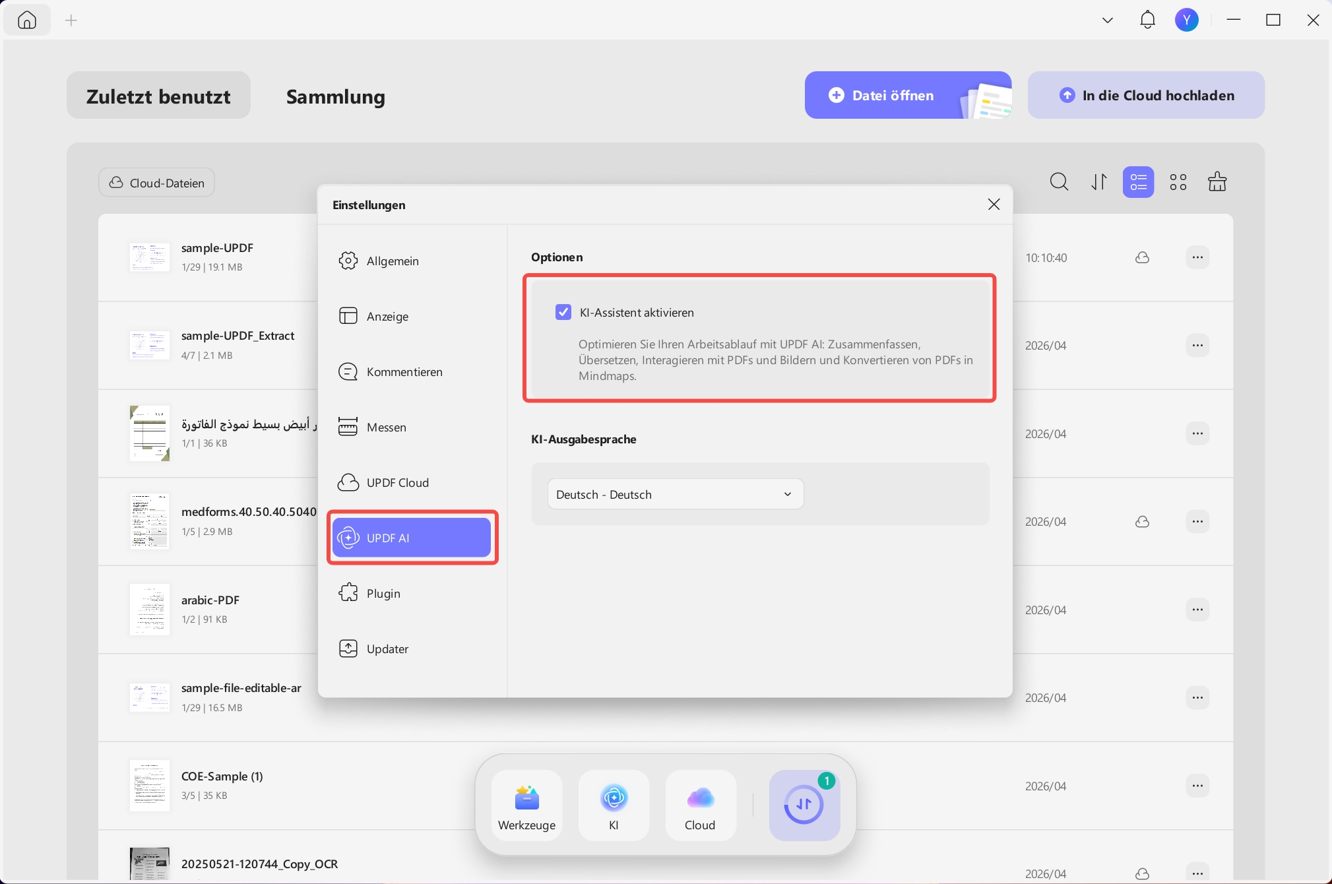Image resolution: width=1332 pixels, height=884 pixels.
Task: Open sample-file-editable-ar thumbnail
Action: (150, 697)
